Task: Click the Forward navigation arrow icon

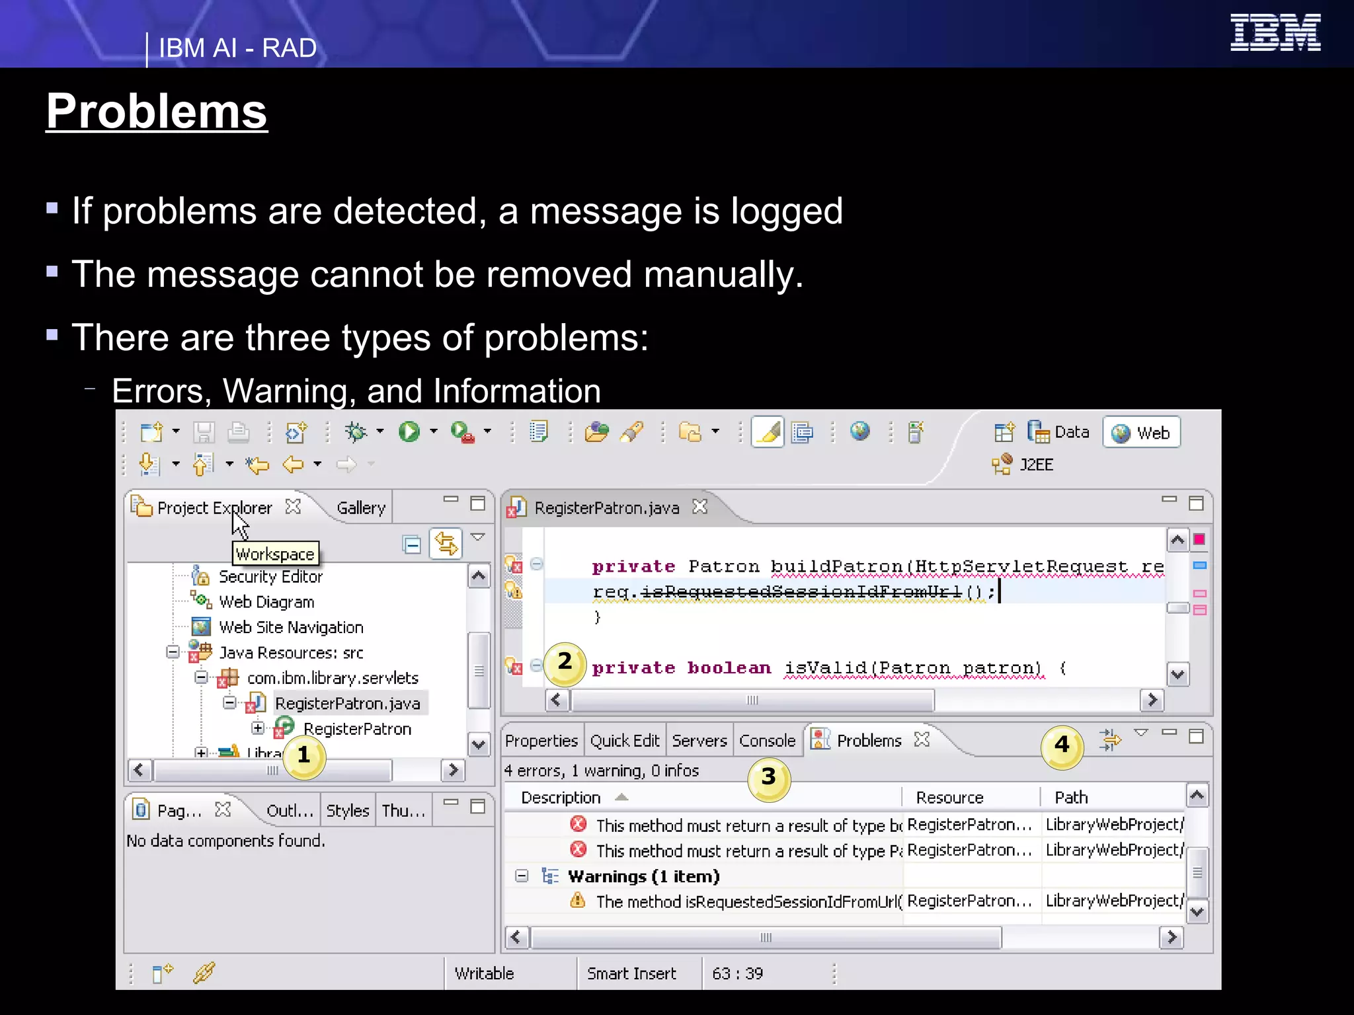Action: (346, 465)
